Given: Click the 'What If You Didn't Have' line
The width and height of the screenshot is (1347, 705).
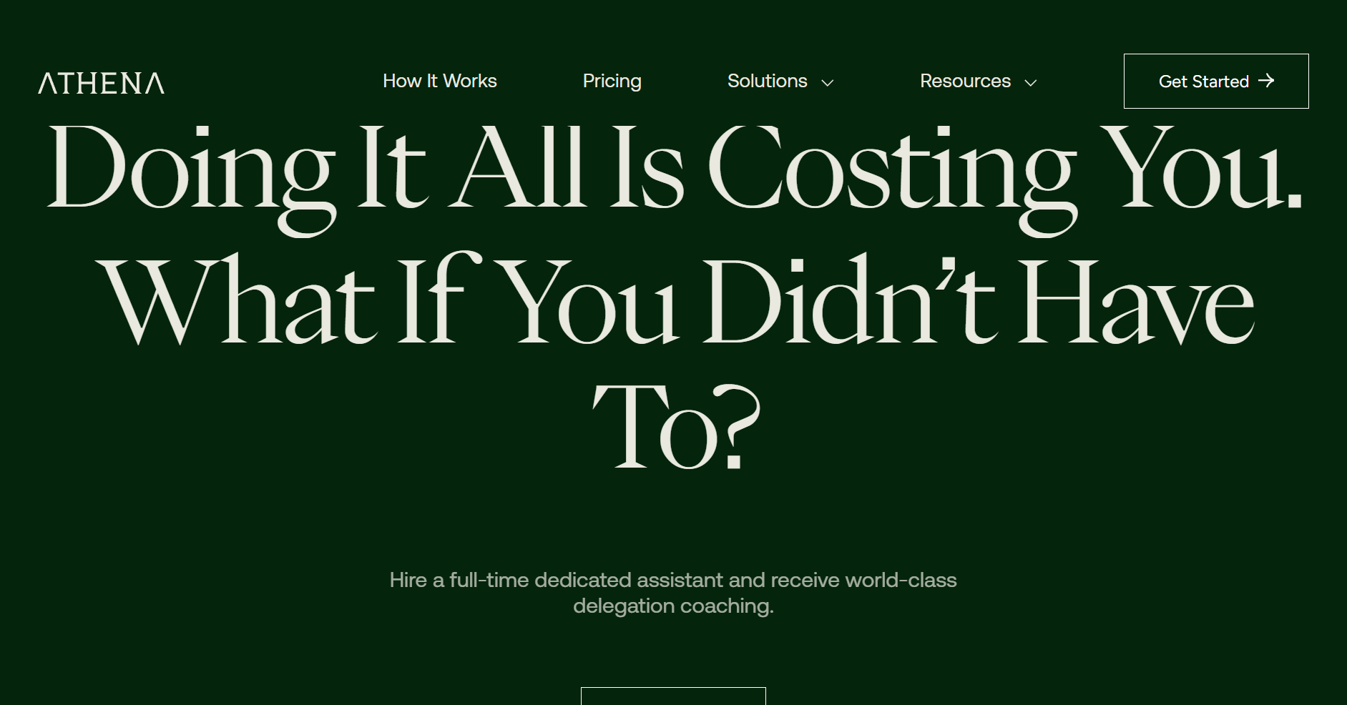Looking at the screenshot, I should click(x=675, y=300).
